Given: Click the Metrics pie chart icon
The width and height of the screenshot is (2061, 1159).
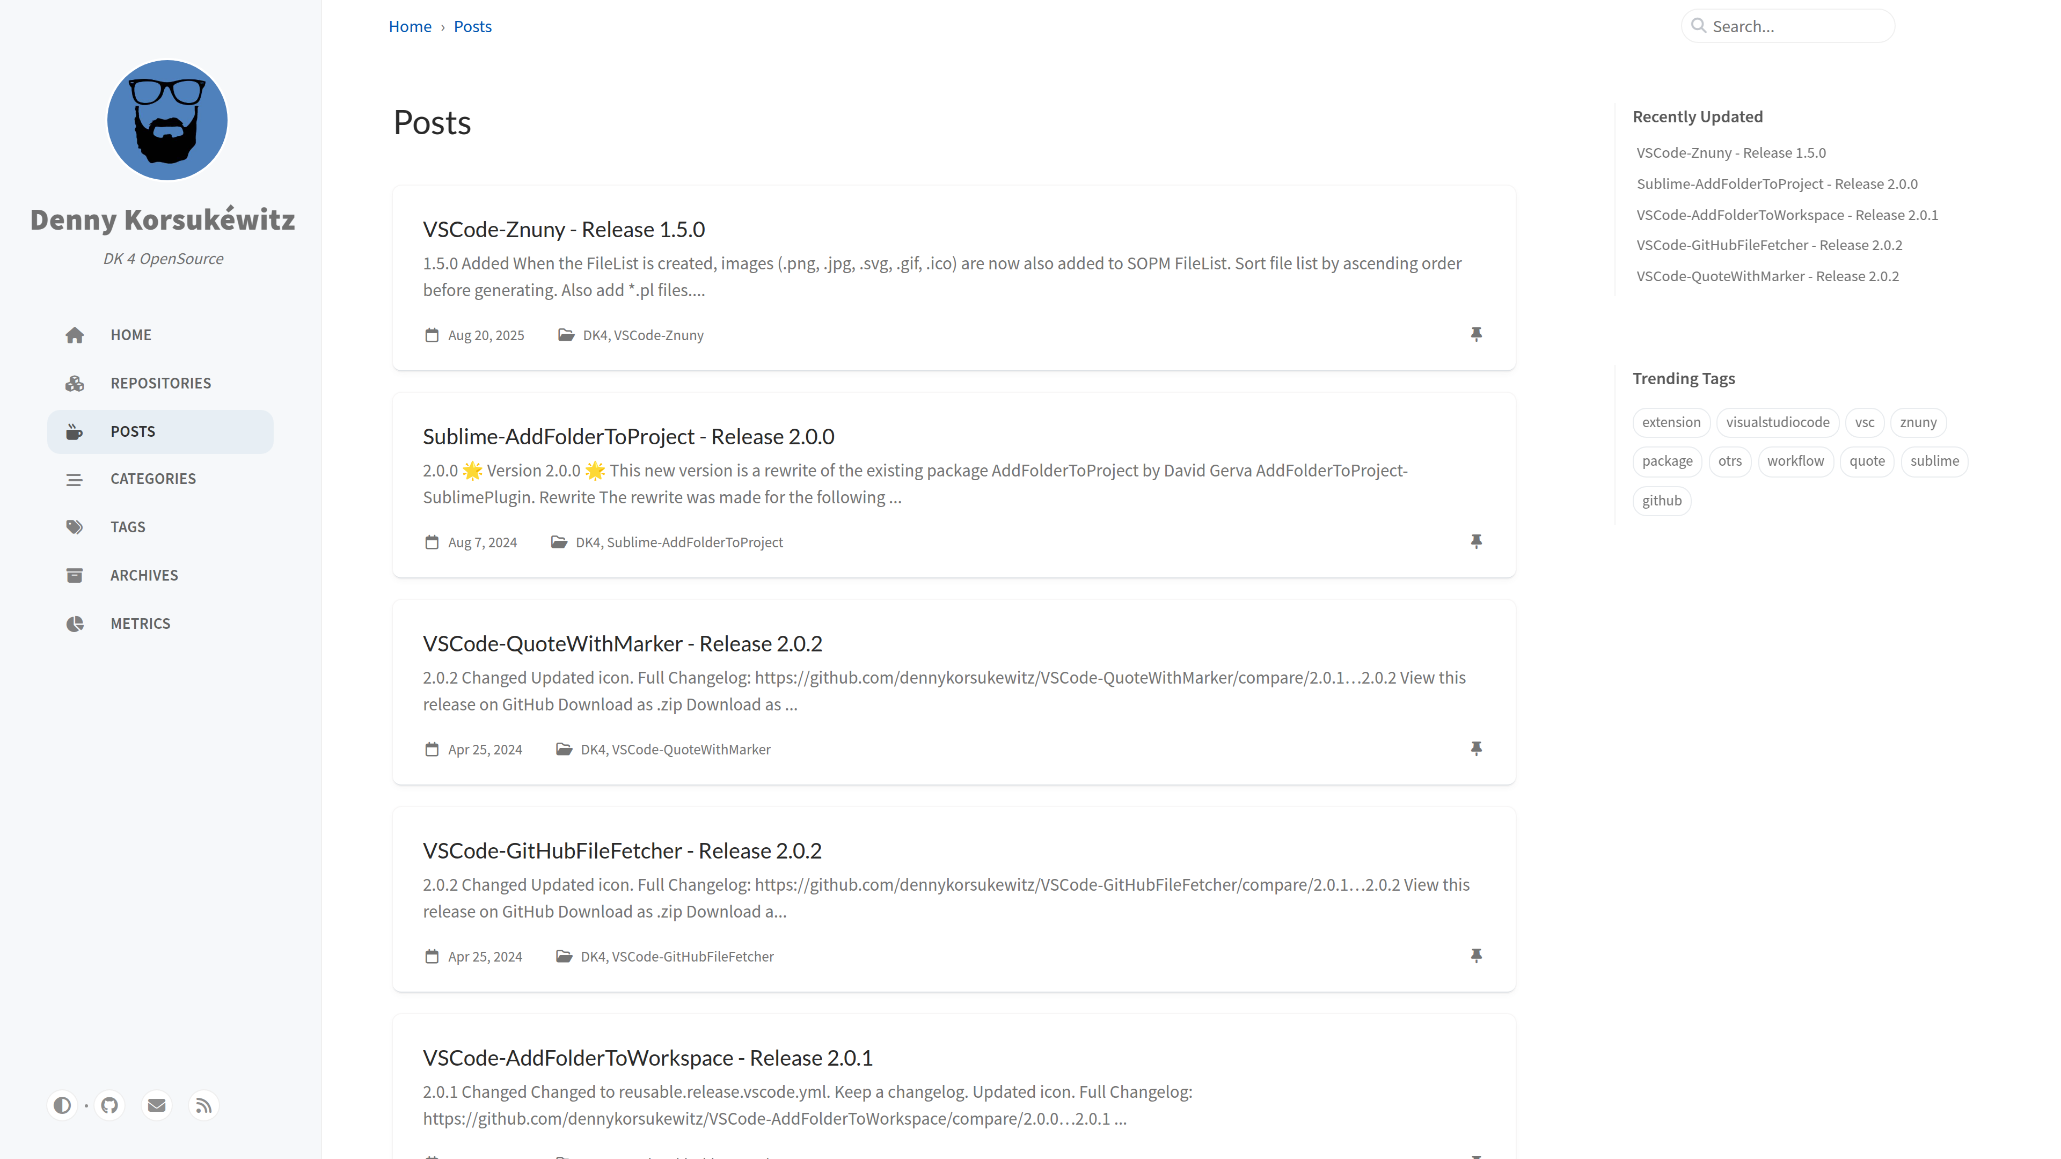Looking at the screenshot, I should pos(75,624).
